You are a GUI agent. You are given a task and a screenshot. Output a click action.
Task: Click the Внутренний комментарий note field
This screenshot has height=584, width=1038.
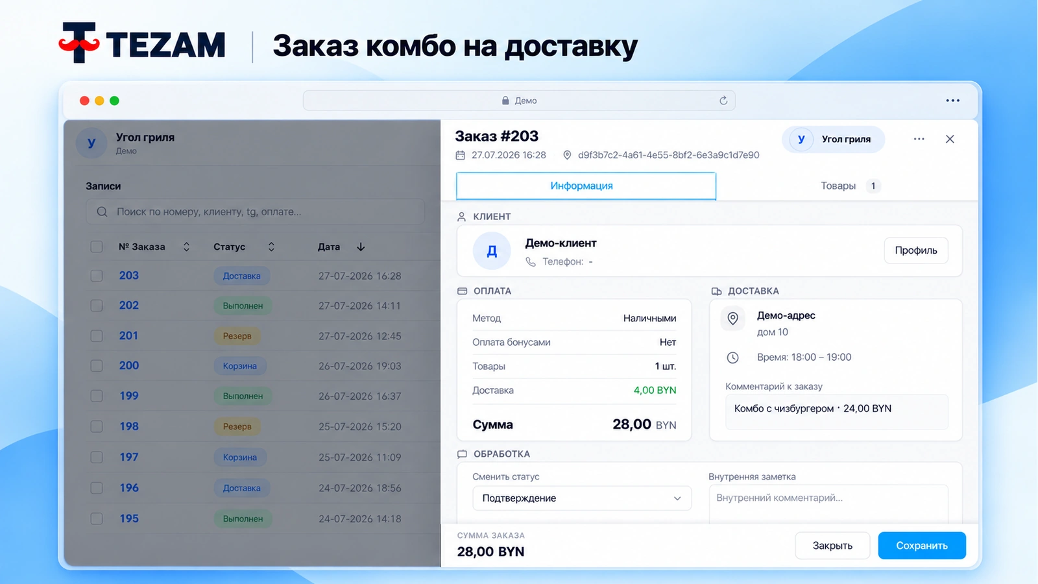[x=828, y=504]
